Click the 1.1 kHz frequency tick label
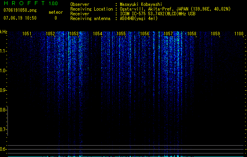The image size is (247, 157). [x=3, y=51]
